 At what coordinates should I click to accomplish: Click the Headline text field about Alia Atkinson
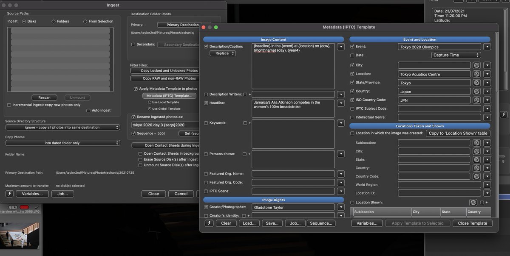point(293,109)
